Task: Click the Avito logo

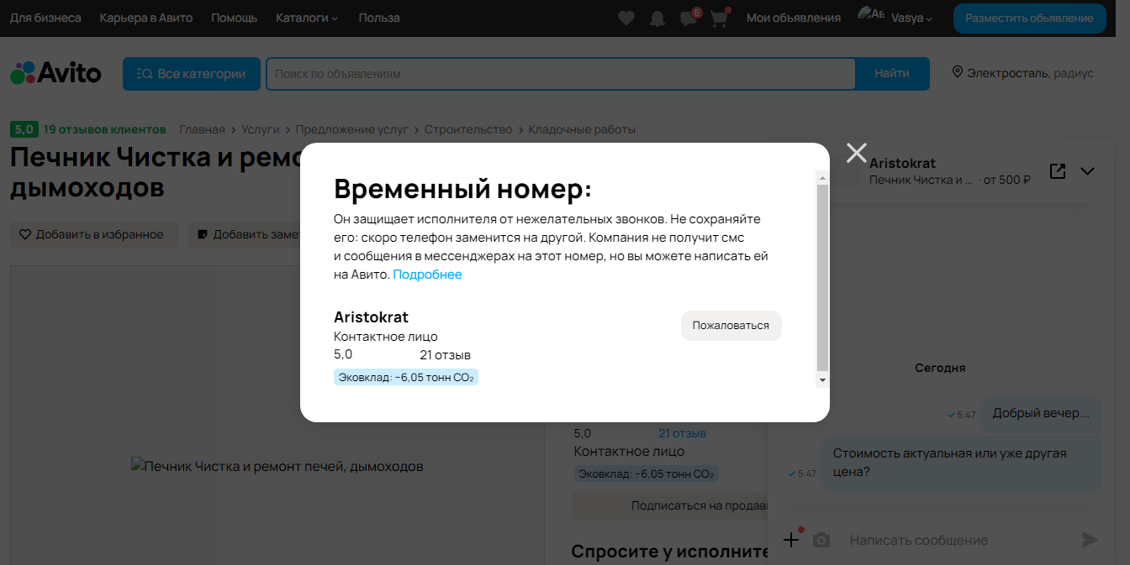Action: coord(55,73)
